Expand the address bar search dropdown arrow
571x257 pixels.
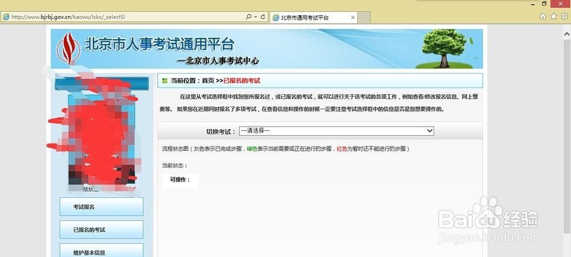click(255, 17)
